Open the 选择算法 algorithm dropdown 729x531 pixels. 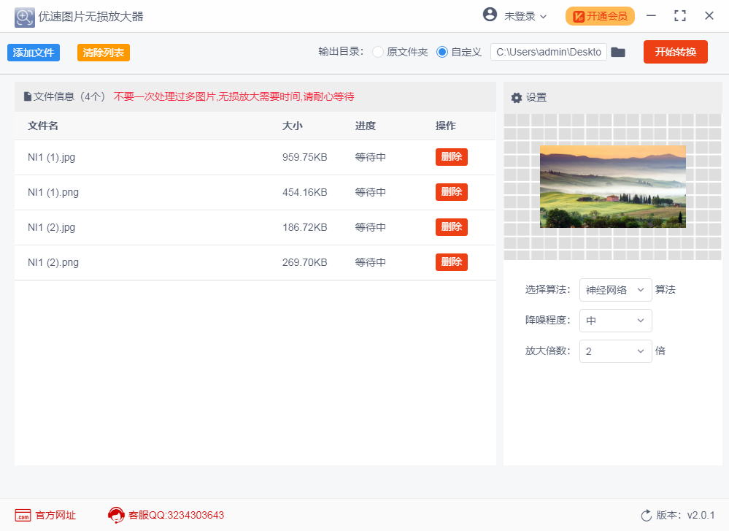coord(616,290)
